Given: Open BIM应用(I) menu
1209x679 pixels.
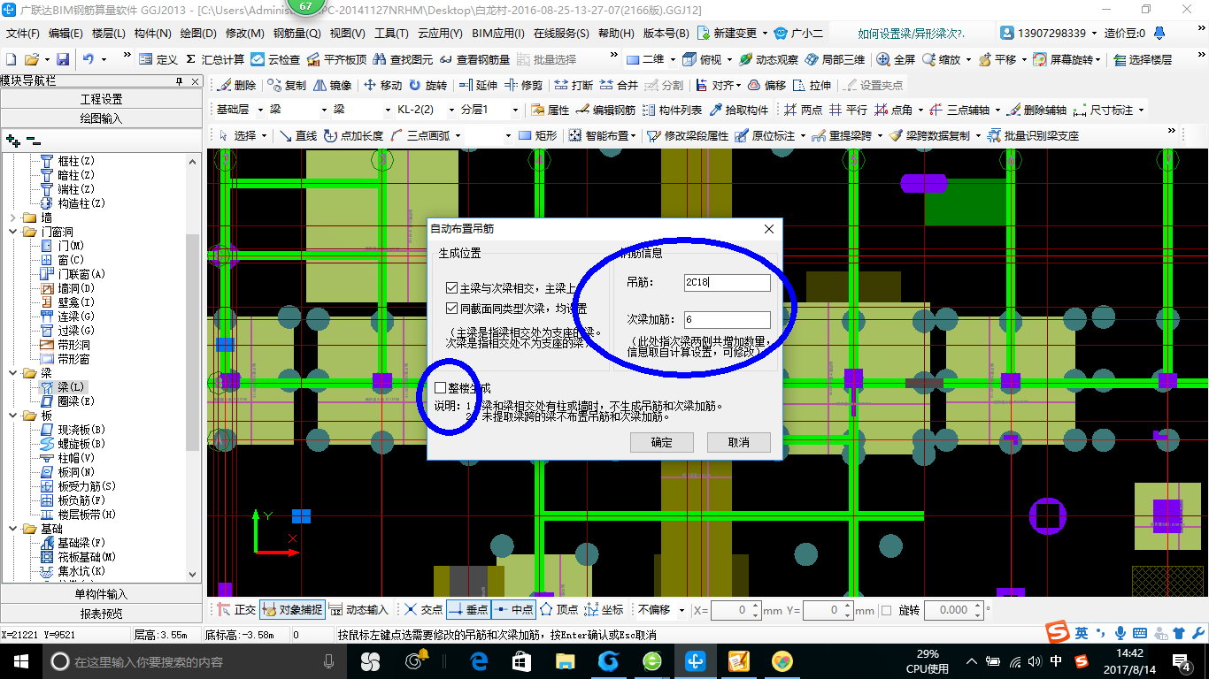Looking at the screenshot, I should pyautogui.click(x=498, y=34).
